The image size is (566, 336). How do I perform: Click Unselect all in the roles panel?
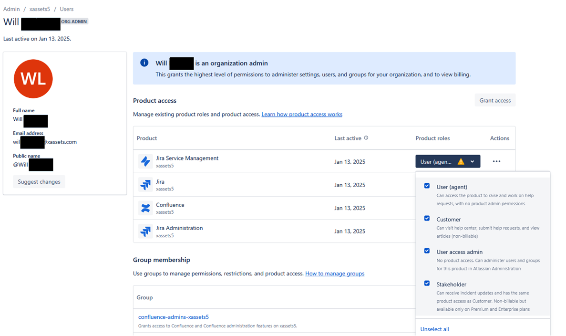point(434,329)
